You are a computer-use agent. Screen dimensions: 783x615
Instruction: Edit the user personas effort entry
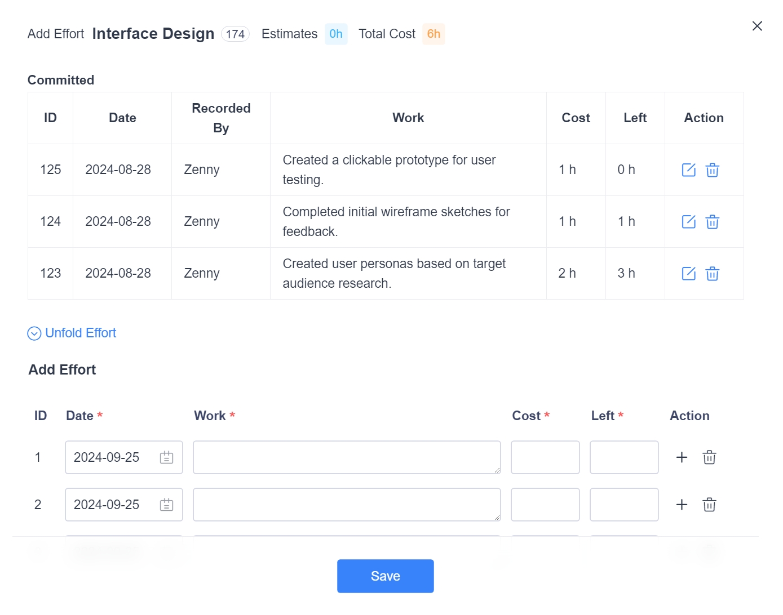pyautogui.click(x=688, y=274)
